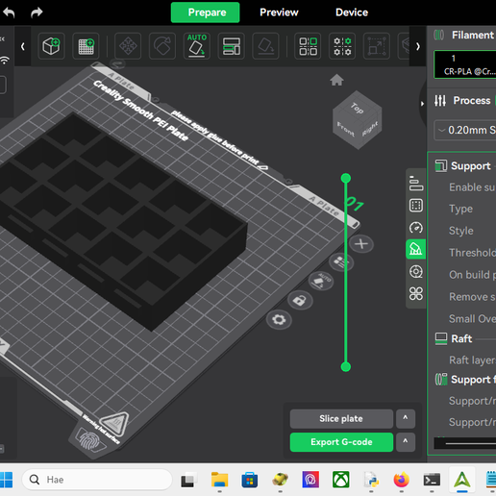Click the Add plate grid icon
Image resolution: width=496 pixels, height=496 pixels.
pos(86,46)
